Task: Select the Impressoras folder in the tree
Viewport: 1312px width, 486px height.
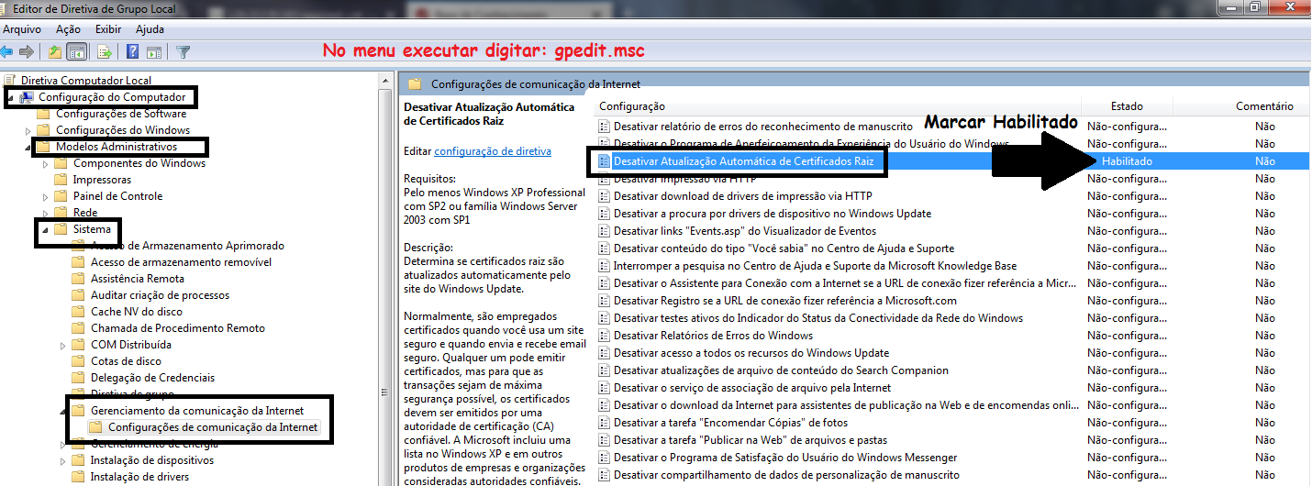Action: coord(102,180)
